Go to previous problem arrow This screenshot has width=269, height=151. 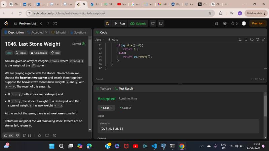41,23
